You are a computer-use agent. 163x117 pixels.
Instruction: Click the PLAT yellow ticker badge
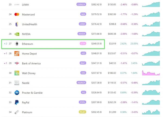click(82, 112)
